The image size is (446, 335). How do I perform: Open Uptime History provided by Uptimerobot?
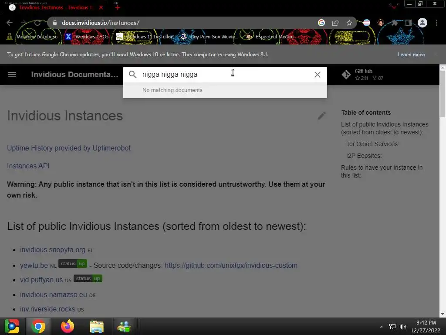(69, 148)
